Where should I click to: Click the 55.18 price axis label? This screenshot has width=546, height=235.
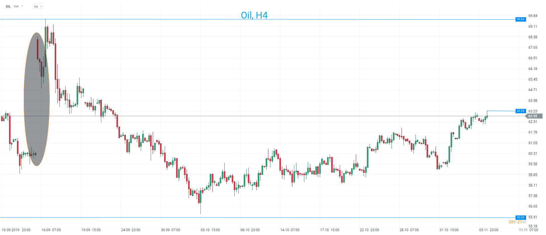coord(533,226)
